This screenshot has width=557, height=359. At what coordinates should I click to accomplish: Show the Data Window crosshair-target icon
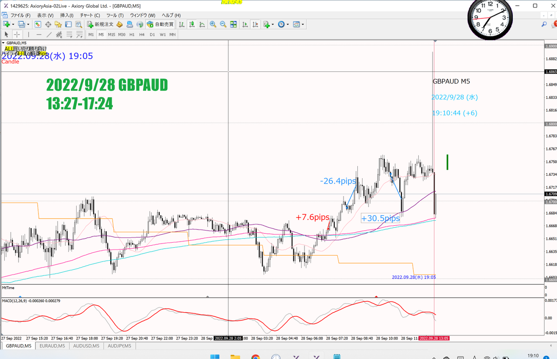click(48, 24)
